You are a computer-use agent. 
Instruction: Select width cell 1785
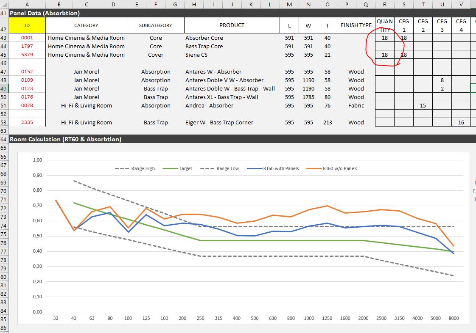tap(308, 97)
